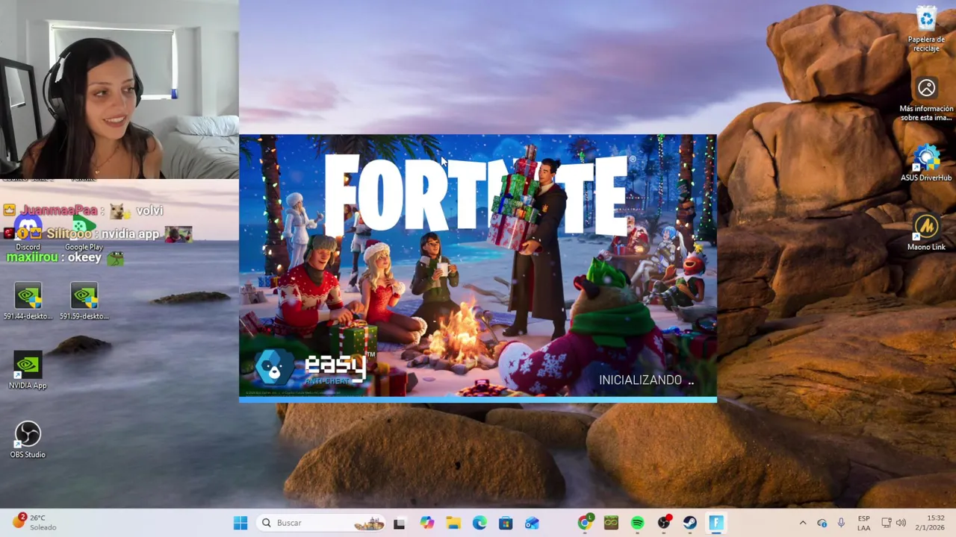Click the xbox-like green taskbar app icon
Screen dimensions: 956x537
[x=611, y=523]
